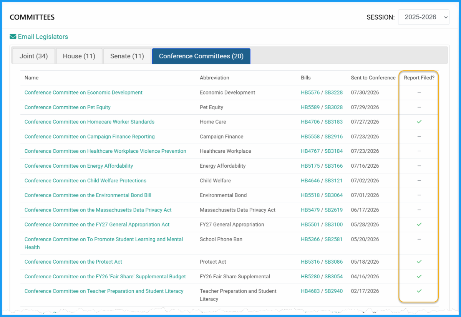Open Teacher Preparation and Student Literacy committee link

click(x=104, y=291)
